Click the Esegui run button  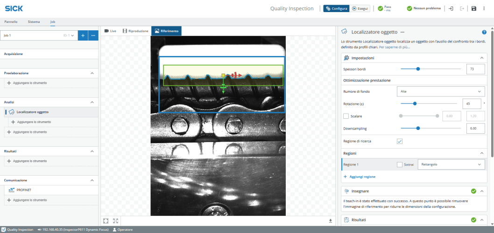coord(360,8)
